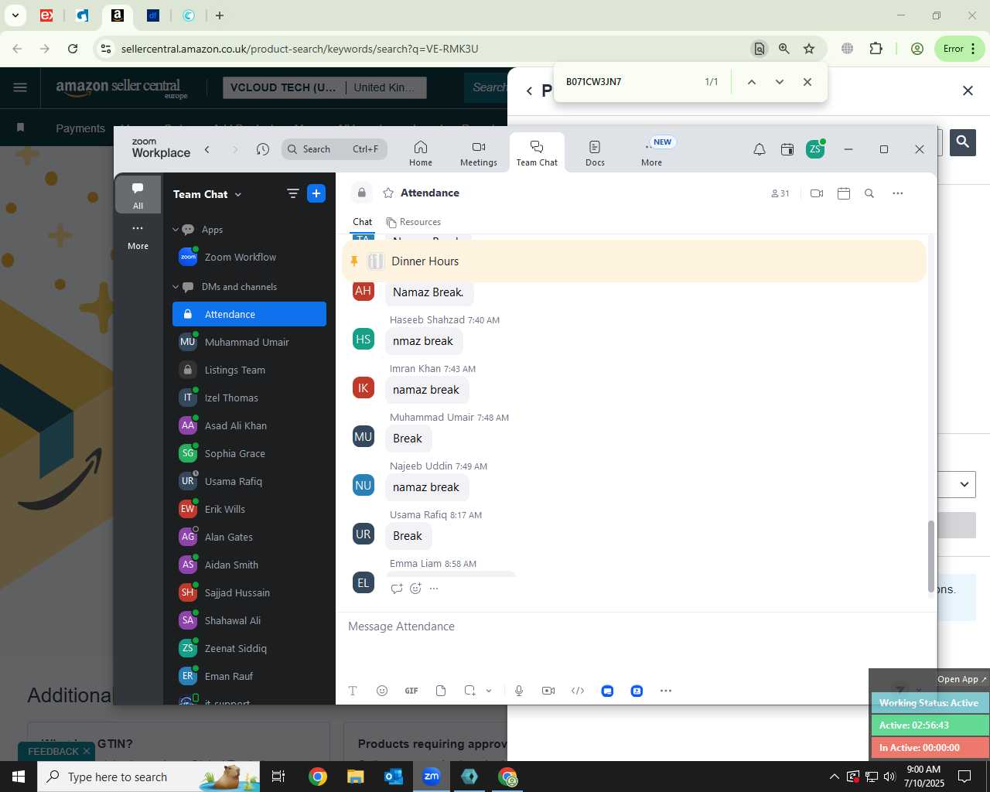
Task: Dismiss the FEEDBACK tab
Action: pyautogui.click(x=87, y=751)
